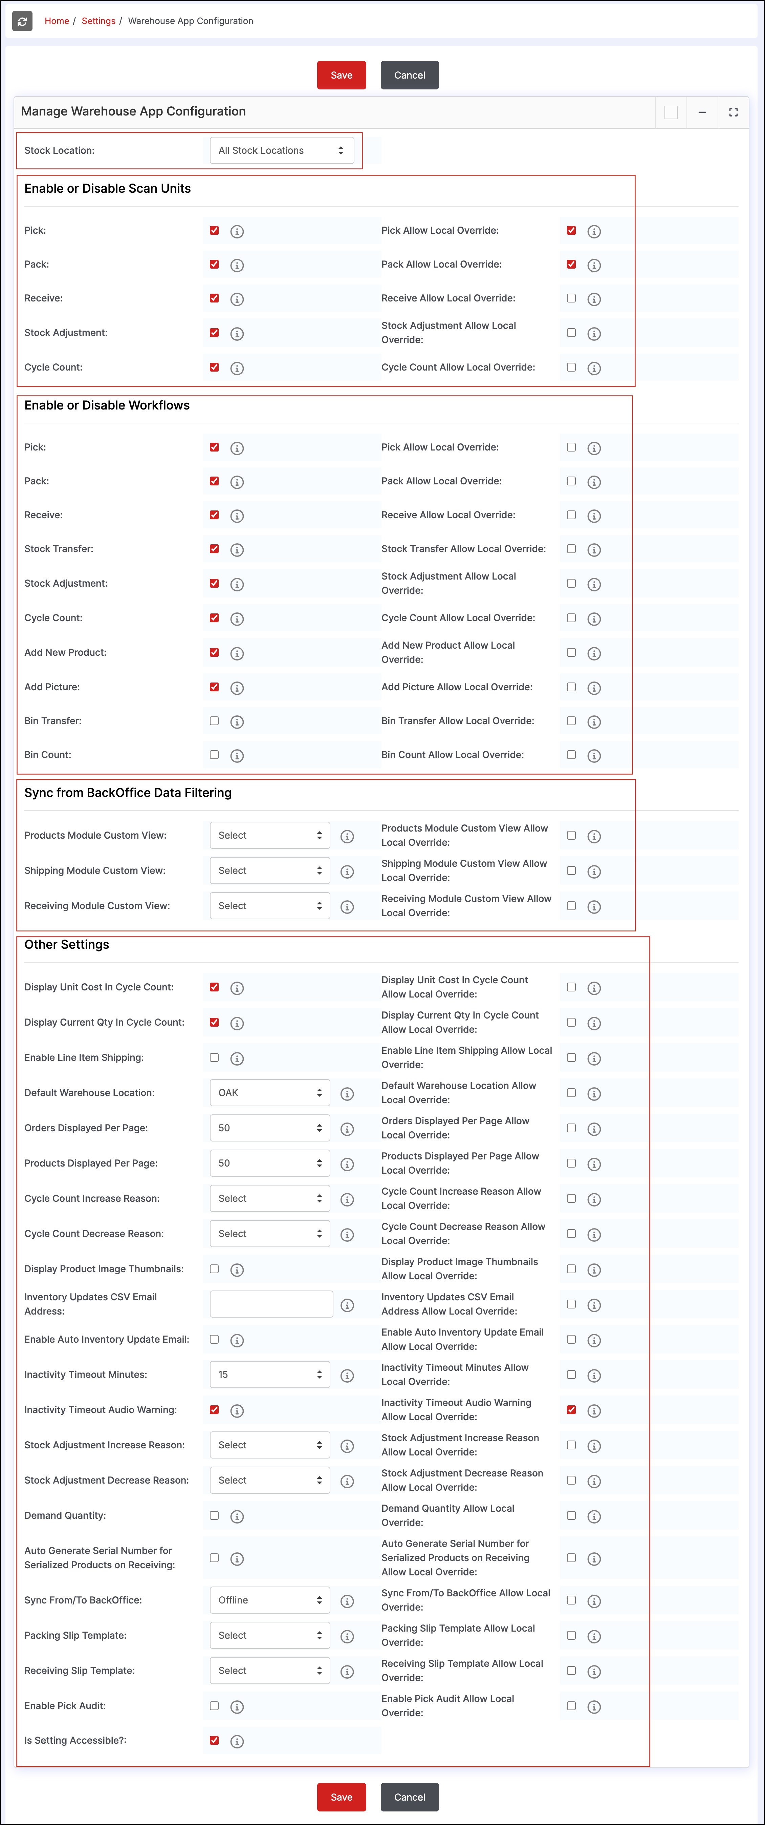Image resolution: width=765 pixels, height=1825 pixels.
Task: Toggle Enable Line Item Shipping checkbox
Action: click(214, 1058)
